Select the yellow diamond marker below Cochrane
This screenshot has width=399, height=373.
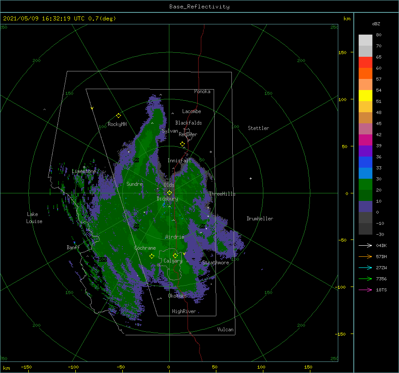coord(152,256)
